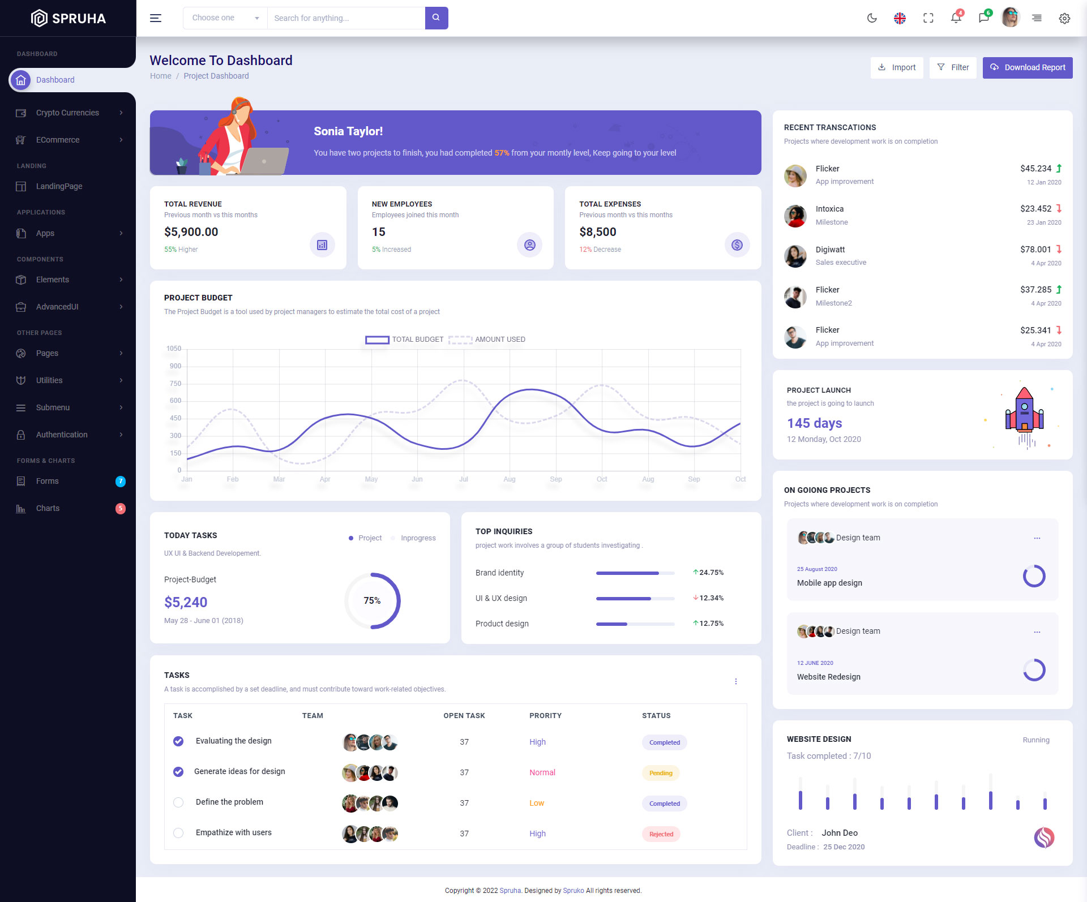This screenshot has height=902, width=1087.
Task: Open the notifications bell
Action: coord(956,18)
